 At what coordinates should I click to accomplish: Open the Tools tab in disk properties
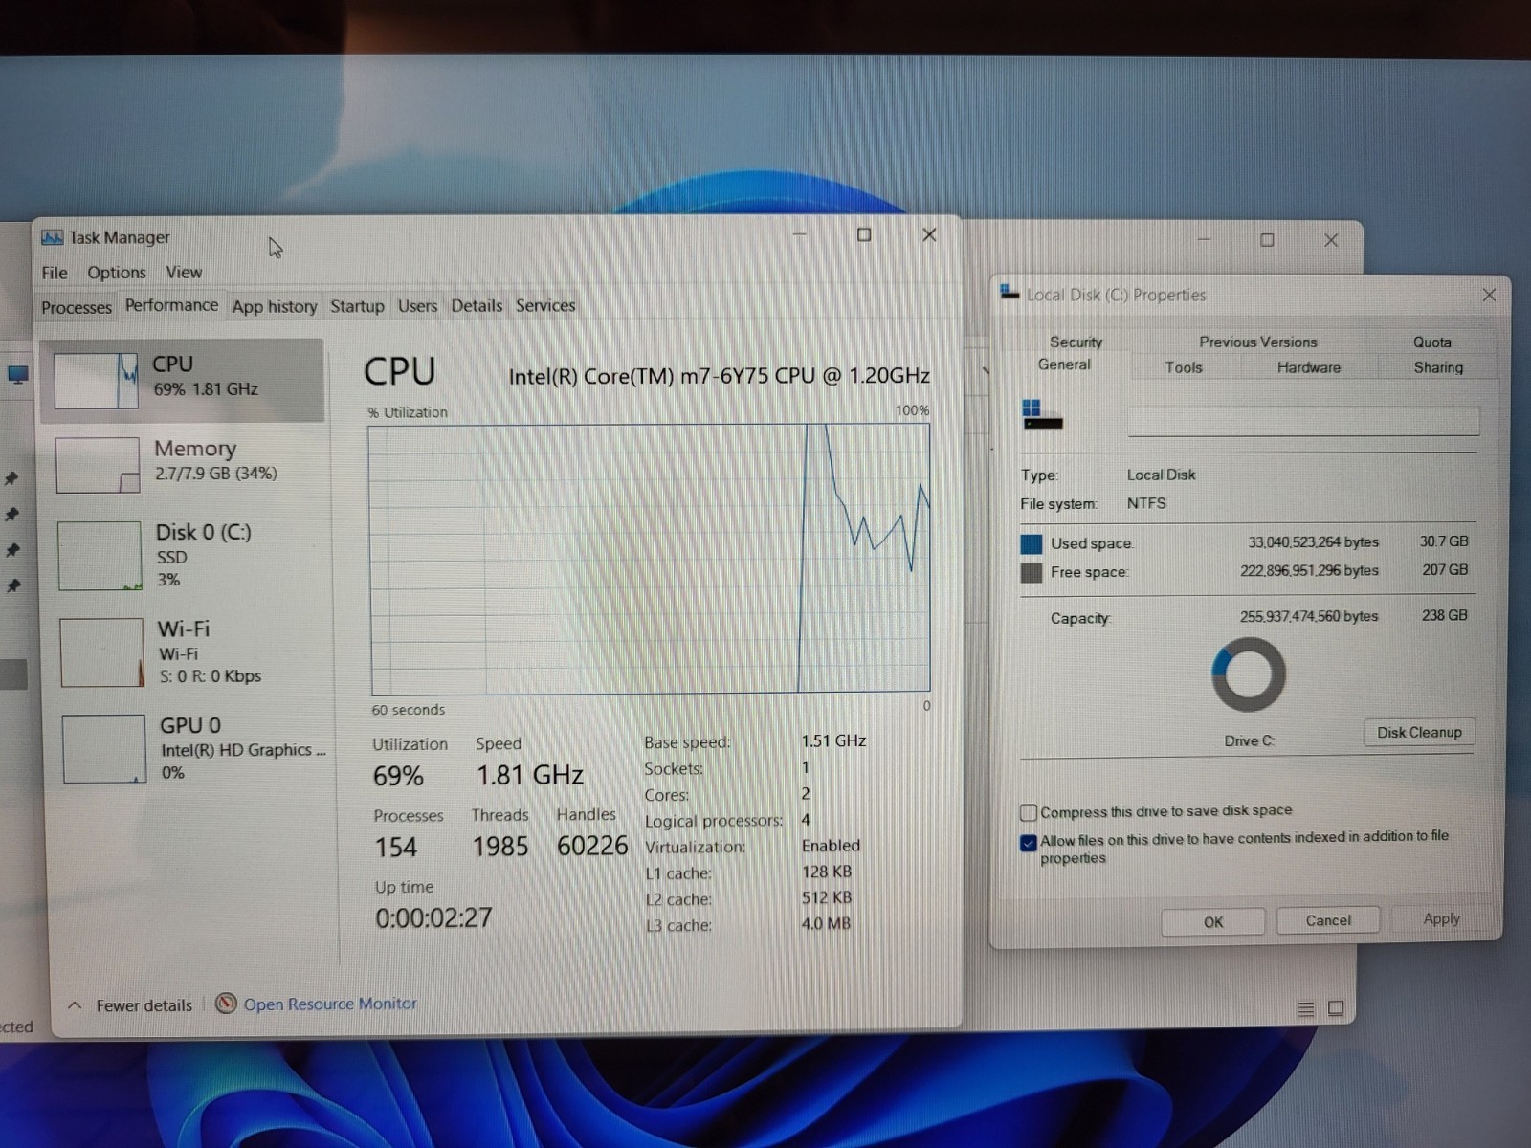[x=1184, y=367]
